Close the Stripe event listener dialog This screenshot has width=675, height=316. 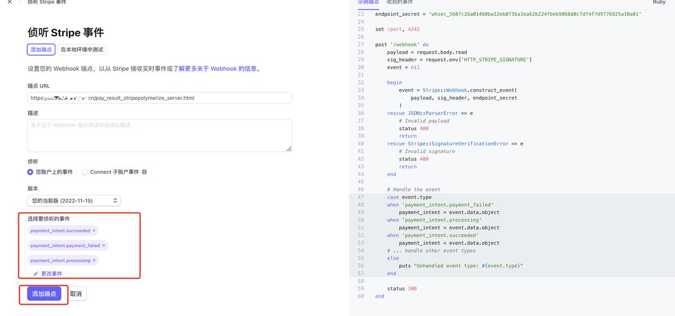pos(10,2)
